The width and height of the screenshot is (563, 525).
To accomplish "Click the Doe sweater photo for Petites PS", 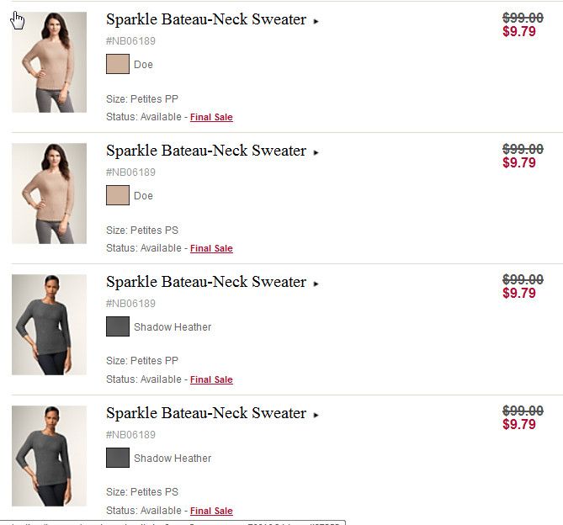I will point(49,194).
